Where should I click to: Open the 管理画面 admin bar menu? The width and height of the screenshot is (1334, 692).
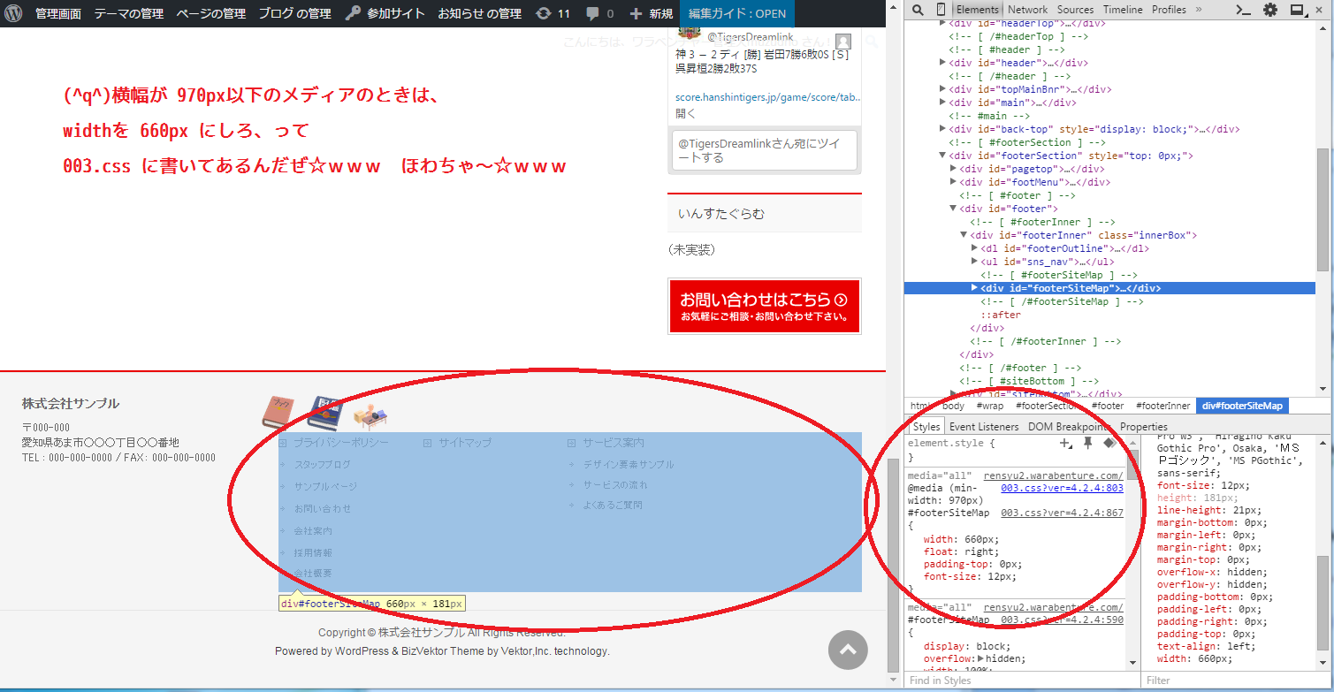(59, 13)
